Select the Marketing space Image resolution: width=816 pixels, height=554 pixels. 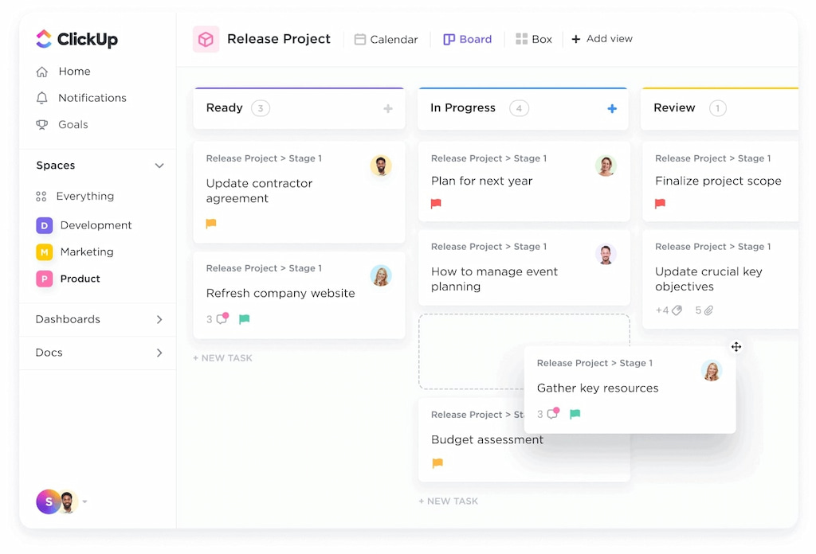(86, 252)
